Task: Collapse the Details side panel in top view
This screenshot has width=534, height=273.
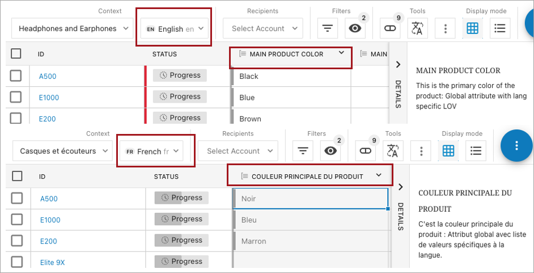Action: (x=398, y=64)
